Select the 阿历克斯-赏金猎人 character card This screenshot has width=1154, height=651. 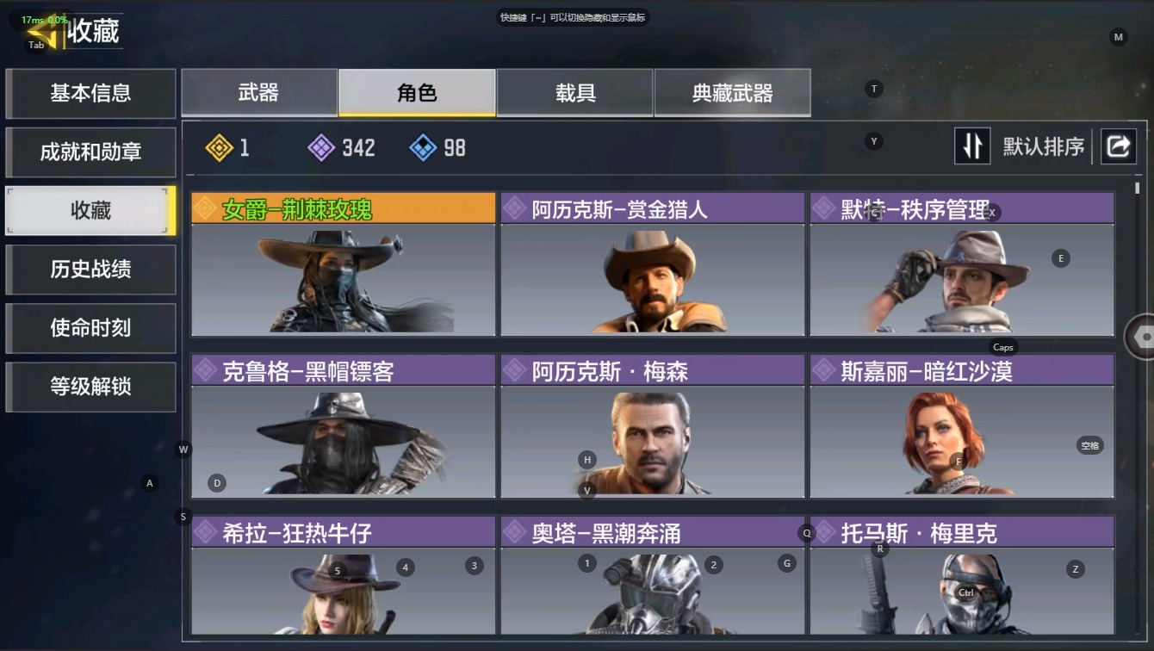point(653,264)
